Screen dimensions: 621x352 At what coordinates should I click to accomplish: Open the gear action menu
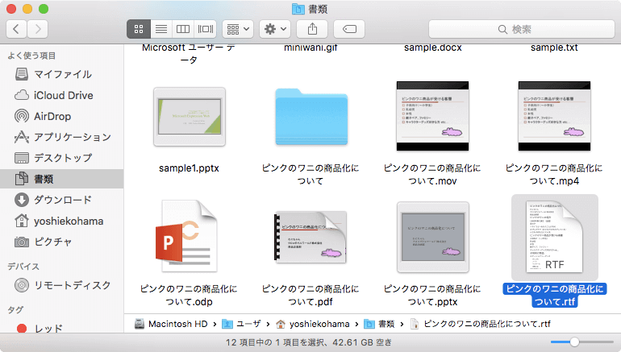click(275, 29)
